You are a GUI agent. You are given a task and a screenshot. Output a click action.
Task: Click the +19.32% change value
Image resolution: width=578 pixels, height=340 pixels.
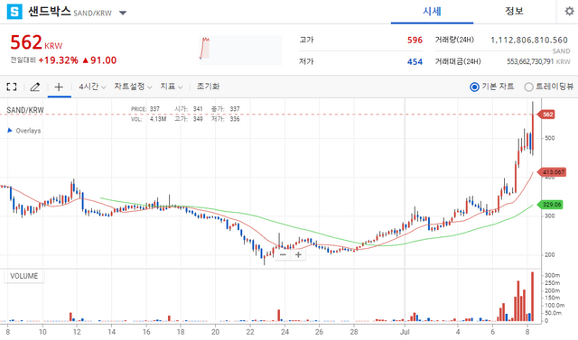[x=58, y=60]
